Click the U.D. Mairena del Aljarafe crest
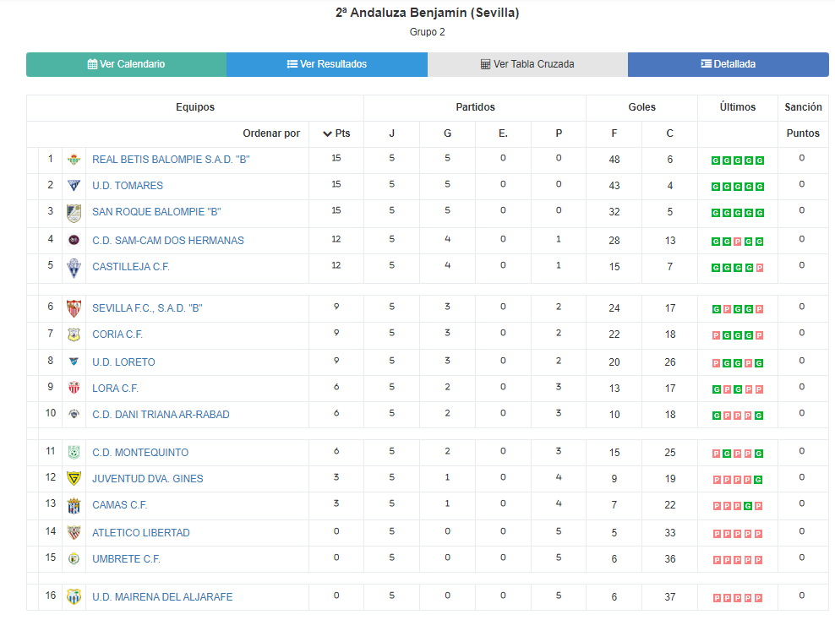Image resolution: width=835 pixels, height=620 pixels. pos(74,596)
